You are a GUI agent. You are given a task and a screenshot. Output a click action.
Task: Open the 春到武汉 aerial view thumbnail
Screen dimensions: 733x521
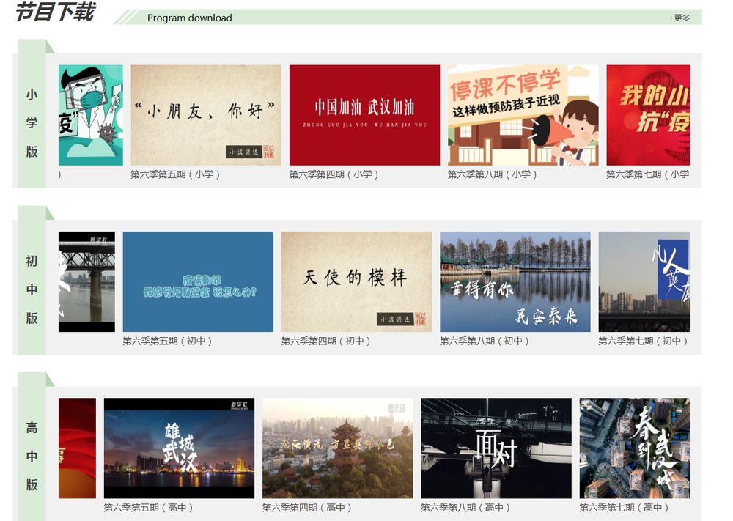coord(635,448)
